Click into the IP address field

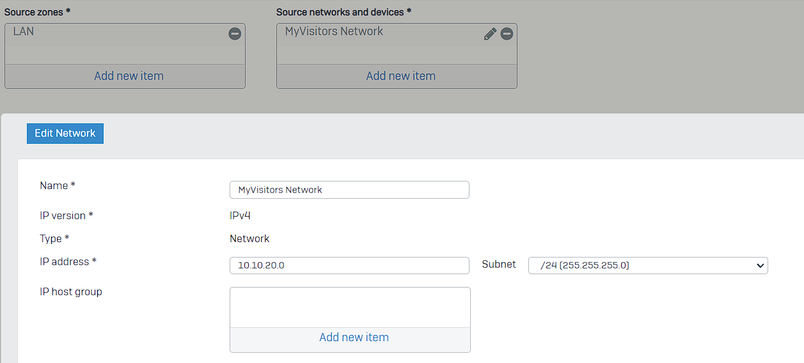(x=349, y=265)
